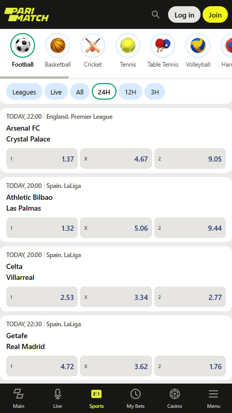Select the Table Tennis paddles icon
The image size is (232, 413).
click(163, 45)
